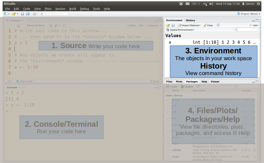Viewport: 264px width, 163px height.
Task: Click the Open File folder icon in main toolbar
Action: [14, 14]
